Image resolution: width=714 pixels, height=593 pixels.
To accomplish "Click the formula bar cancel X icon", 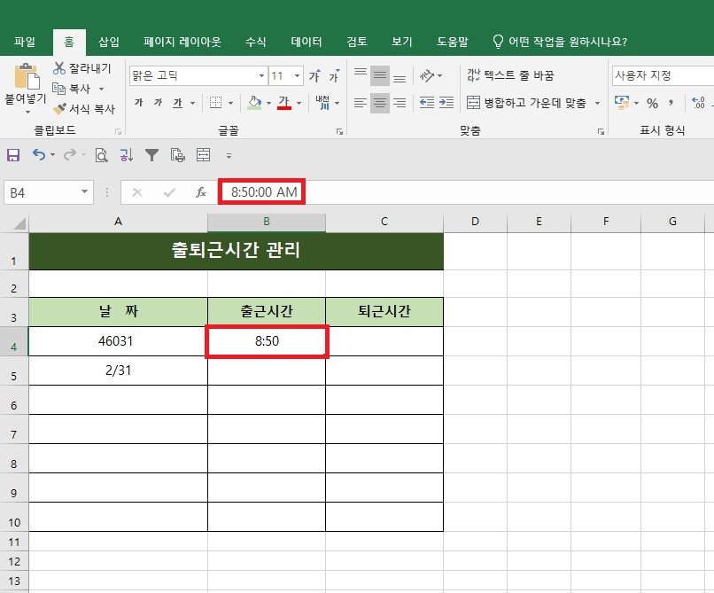I will pos(137,193).
